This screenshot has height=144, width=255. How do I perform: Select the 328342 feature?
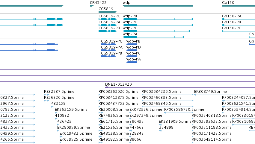pyautogui.click(x=136, y=134)
